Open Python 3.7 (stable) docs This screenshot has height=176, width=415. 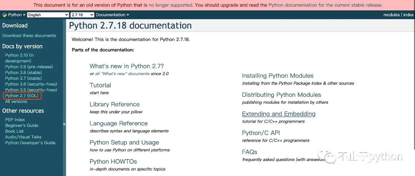pyautogui.click(x=23, y=79)
